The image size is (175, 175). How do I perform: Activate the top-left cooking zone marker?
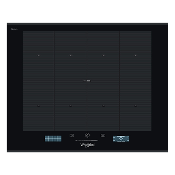tap(38, 56)
